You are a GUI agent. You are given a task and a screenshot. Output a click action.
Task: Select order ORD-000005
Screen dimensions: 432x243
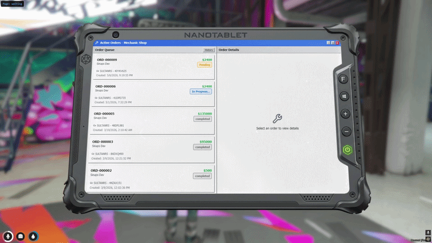(153, 122)
